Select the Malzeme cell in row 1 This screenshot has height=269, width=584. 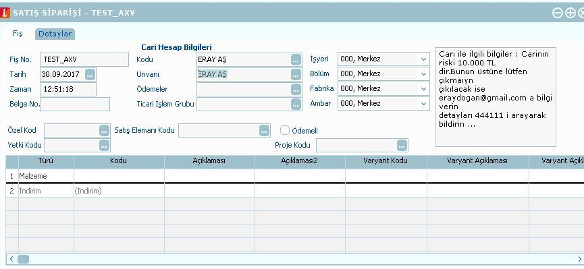(x=46, y=176)
